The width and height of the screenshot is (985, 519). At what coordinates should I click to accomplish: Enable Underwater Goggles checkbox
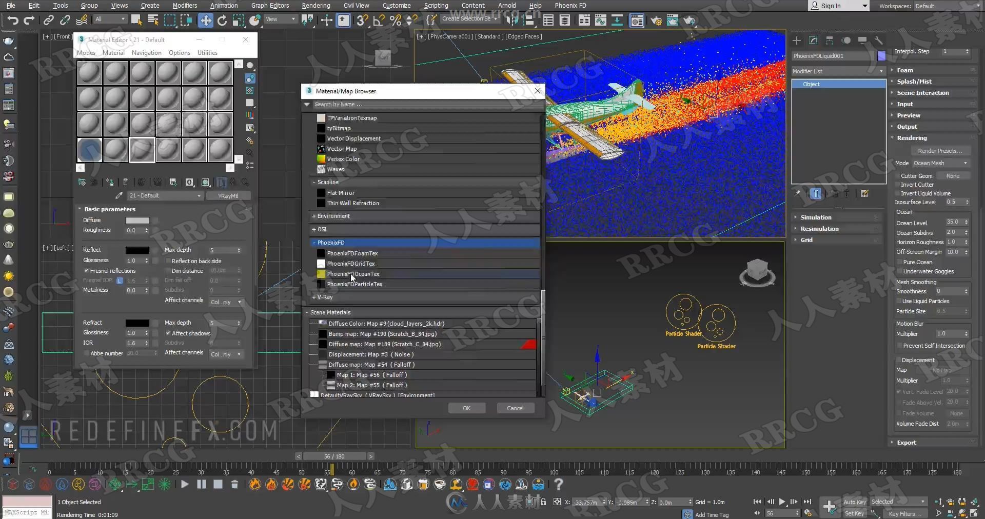(x=899, y=272)
